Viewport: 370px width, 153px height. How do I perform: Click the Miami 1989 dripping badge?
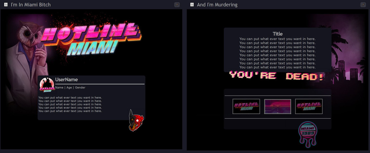[x=308, y=134]
